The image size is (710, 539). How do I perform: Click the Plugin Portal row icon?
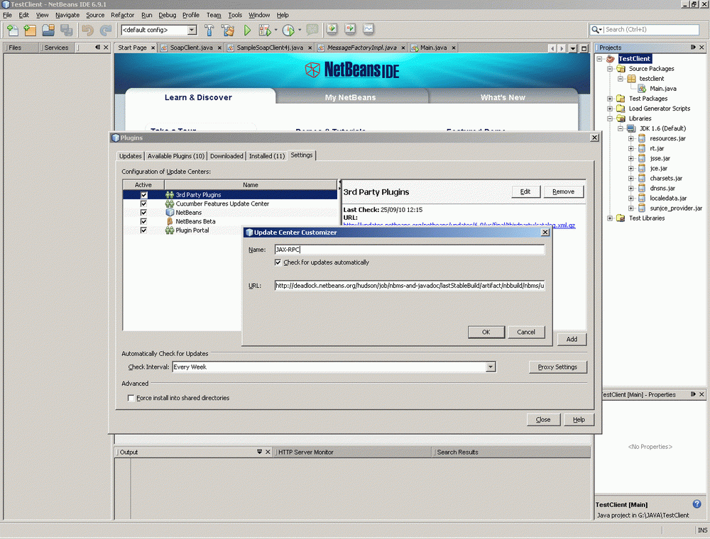point(170,230)
